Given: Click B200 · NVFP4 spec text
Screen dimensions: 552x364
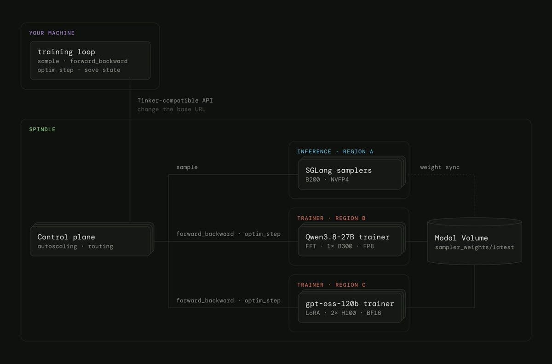Looking at the screenshot, I should click(327, 179).
